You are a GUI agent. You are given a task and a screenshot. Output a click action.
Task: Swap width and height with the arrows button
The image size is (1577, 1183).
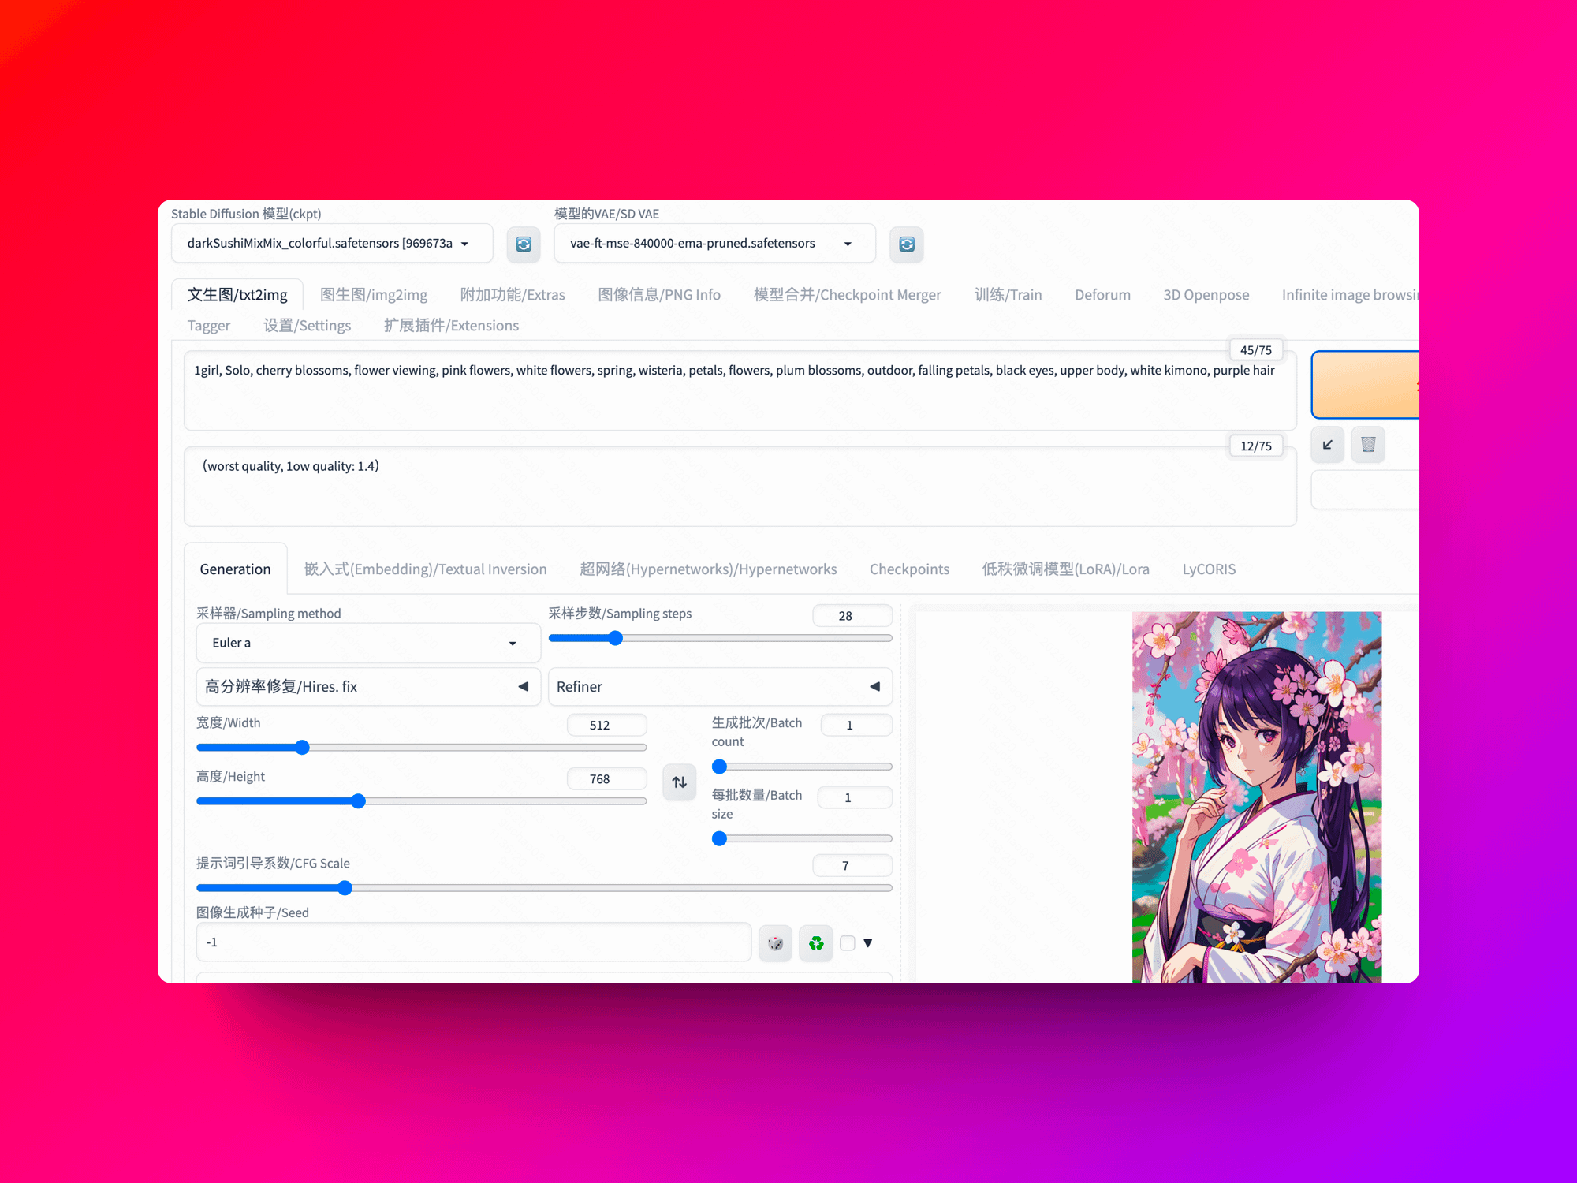680,782
